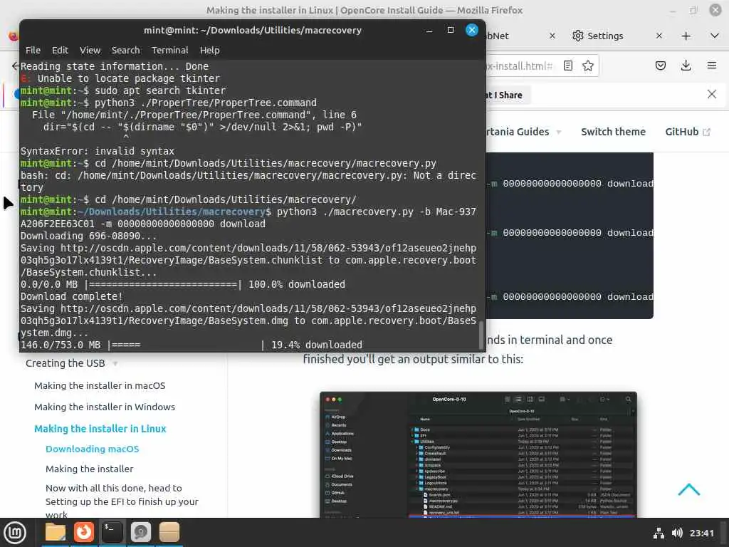The height and width of the screenshot is (547, 729).
Task: Show Firefox downloads panel
Action: pos(686,66)
